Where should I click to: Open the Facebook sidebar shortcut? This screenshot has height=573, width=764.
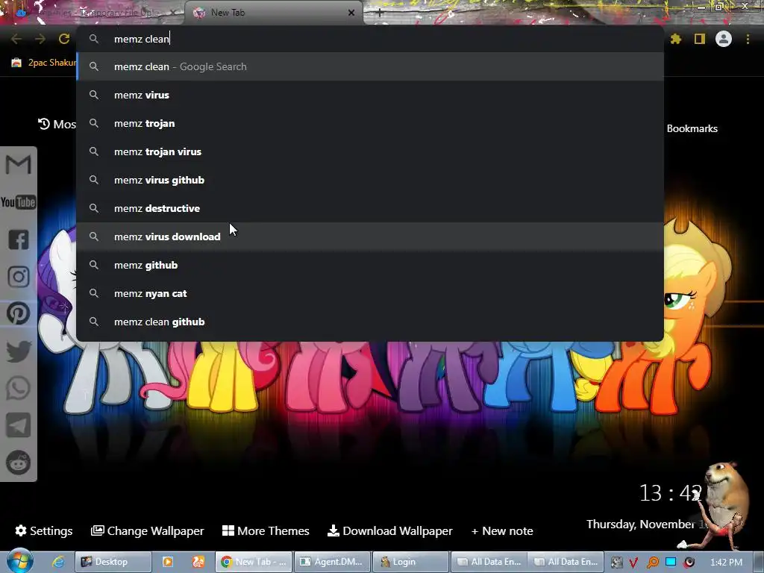19,239
